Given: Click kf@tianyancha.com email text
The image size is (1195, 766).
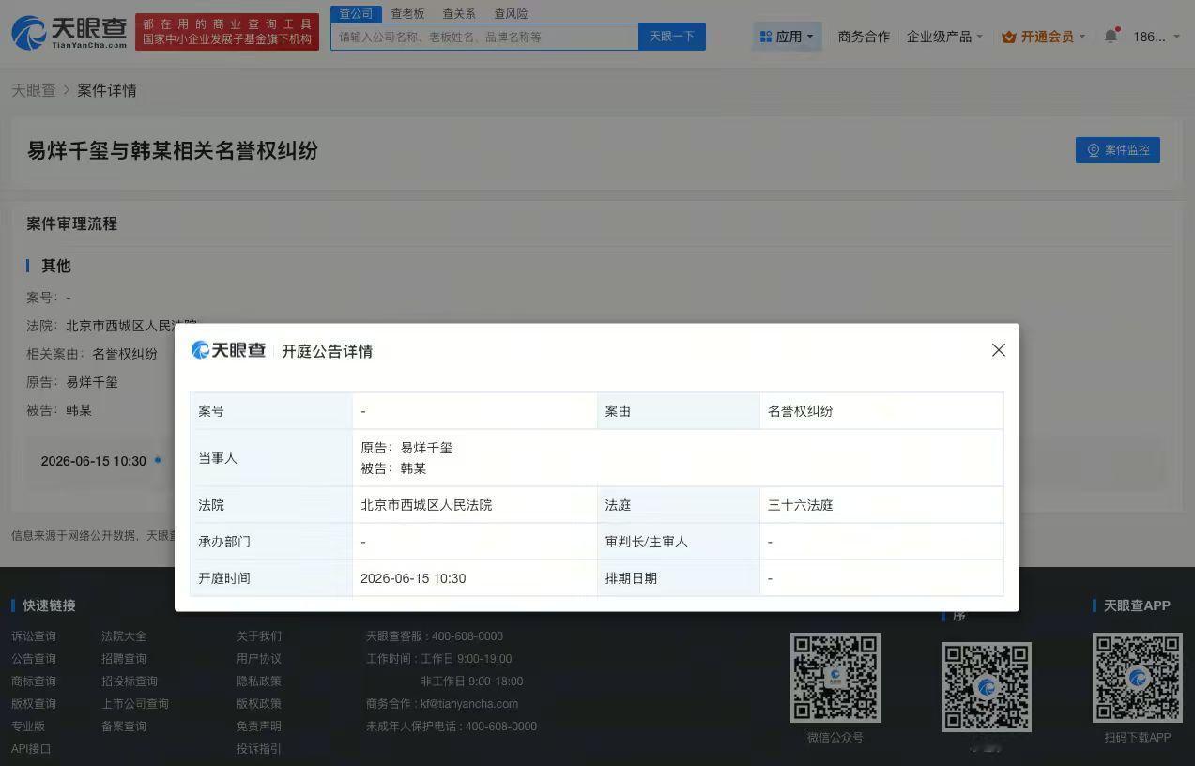Looking at the screenshot, I should tap(469, 704).
